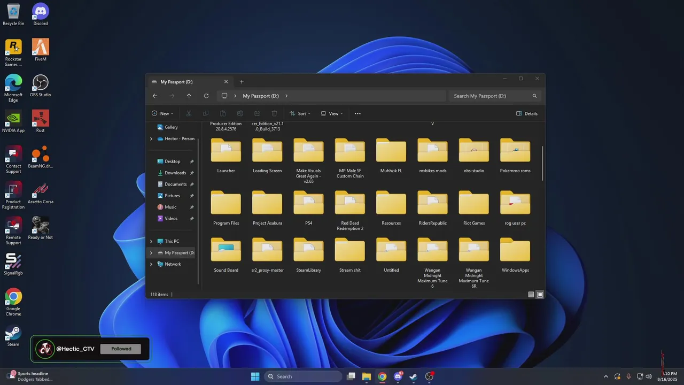Click Search My Passport (D:) field
Image resolution: width=684 pixels, height=385 pixels.
coord(495,96)
